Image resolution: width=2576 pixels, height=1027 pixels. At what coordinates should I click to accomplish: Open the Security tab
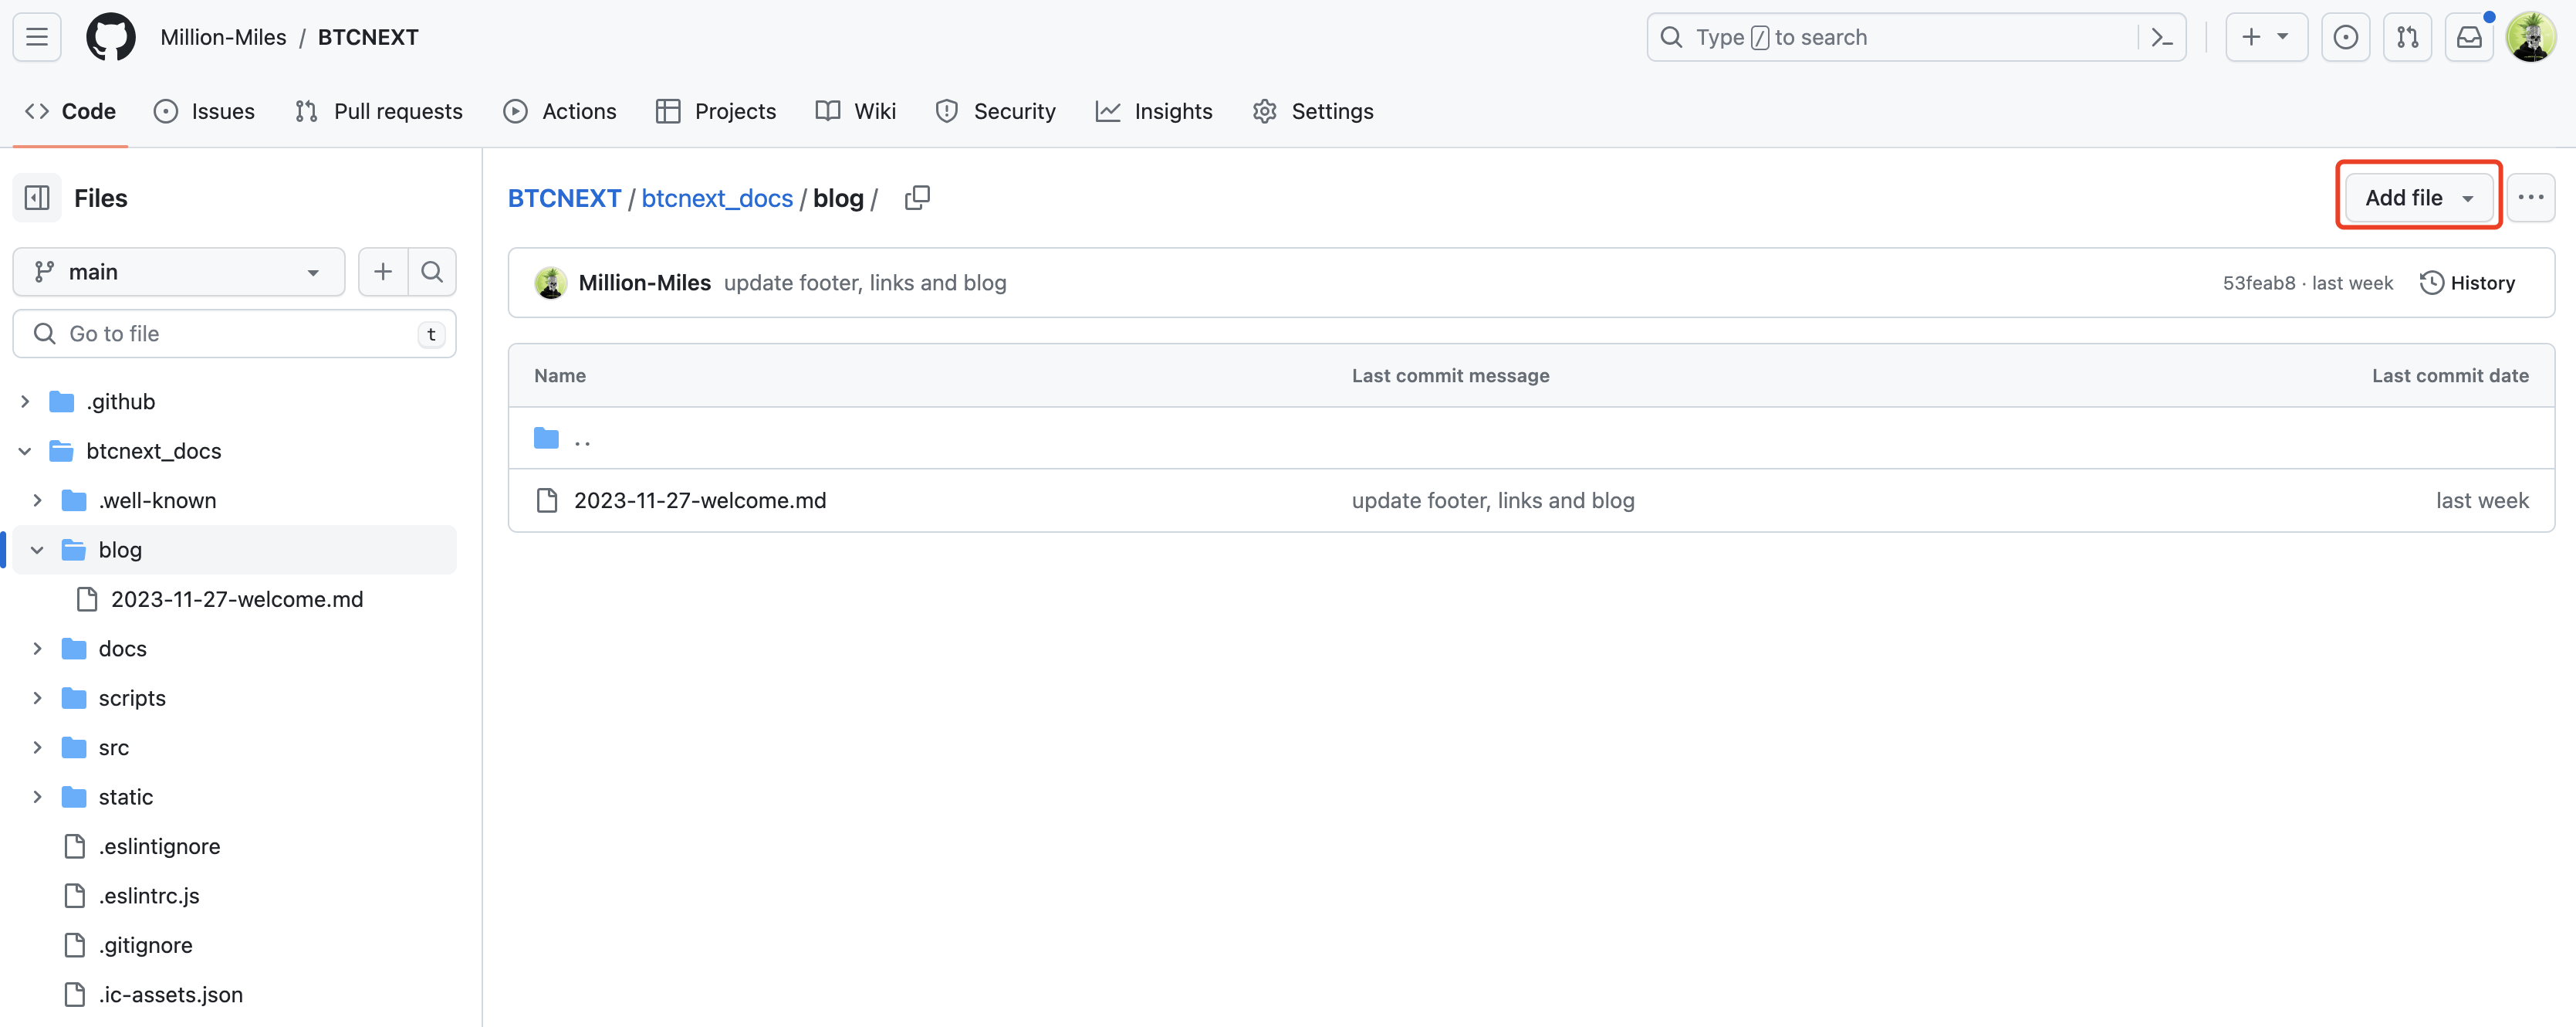996,111
